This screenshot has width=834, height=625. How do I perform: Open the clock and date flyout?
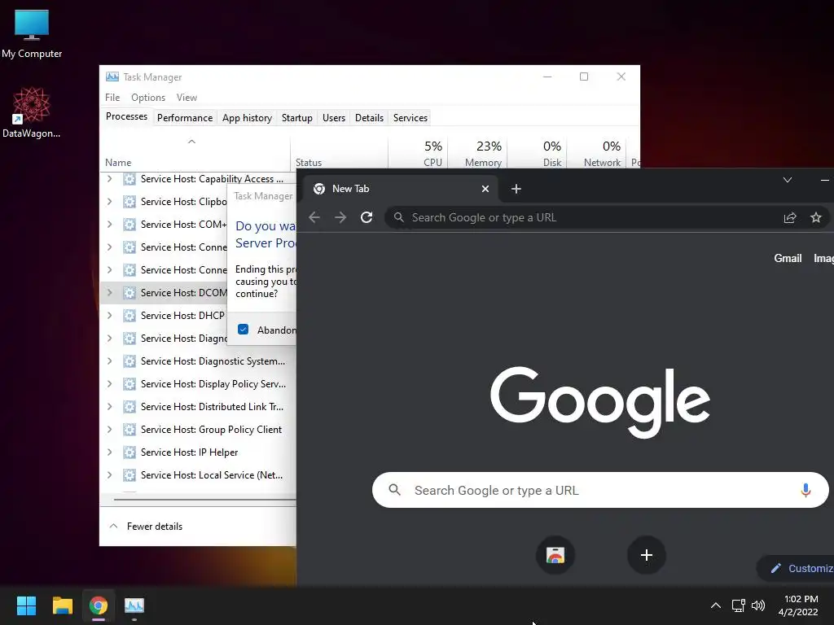798,605
